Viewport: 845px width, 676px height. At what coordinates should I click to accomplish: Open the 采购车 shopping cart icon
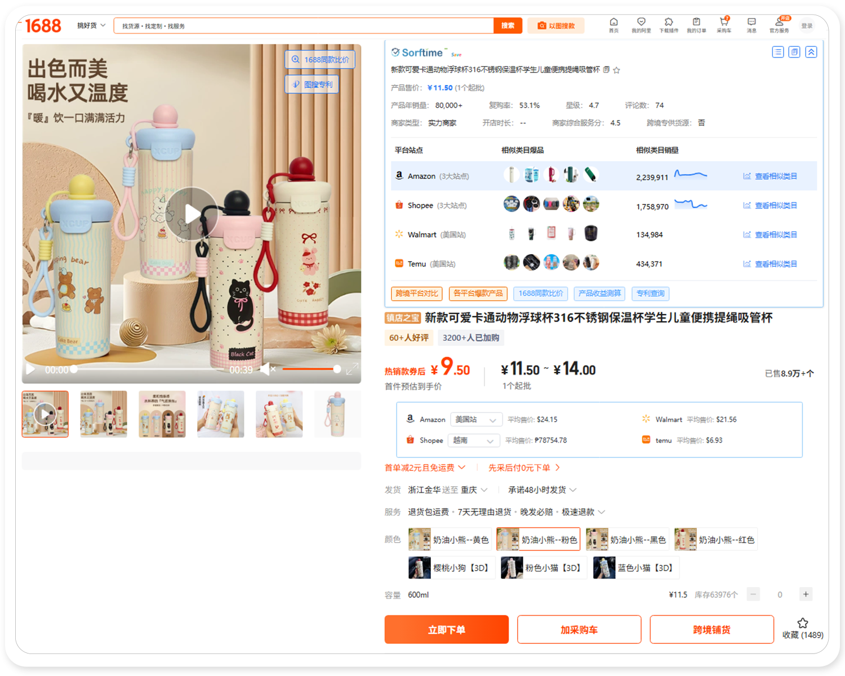tap(724, 25)
